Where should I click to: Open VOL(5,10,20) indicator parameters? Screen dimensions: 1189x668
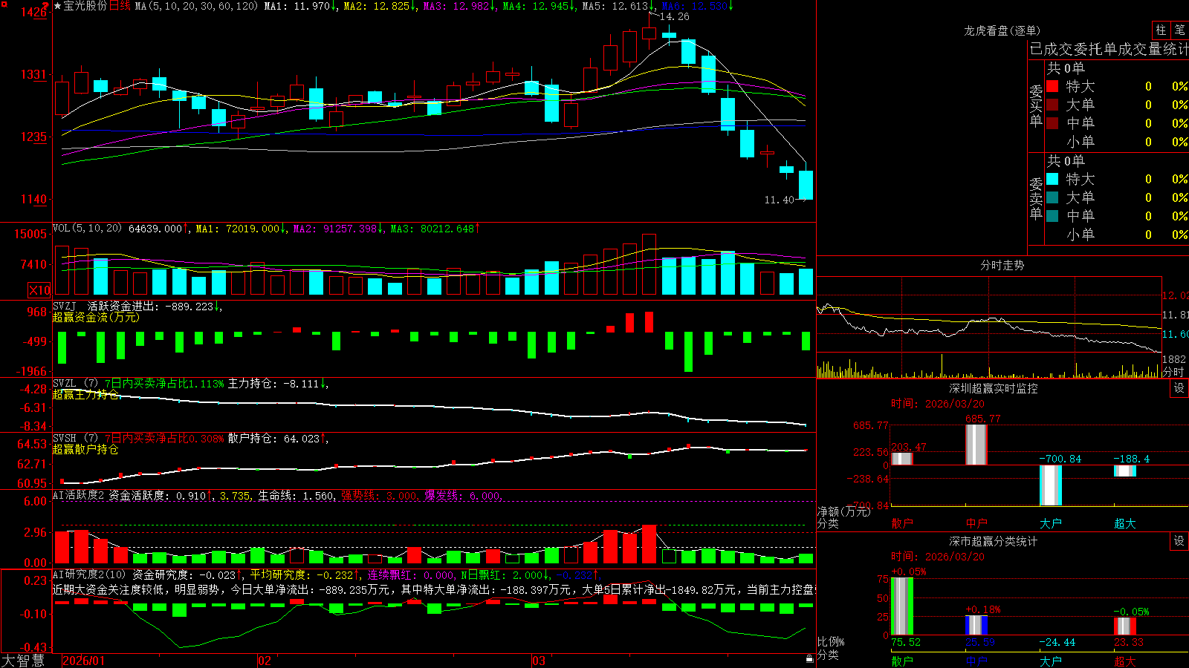(87, 229)
